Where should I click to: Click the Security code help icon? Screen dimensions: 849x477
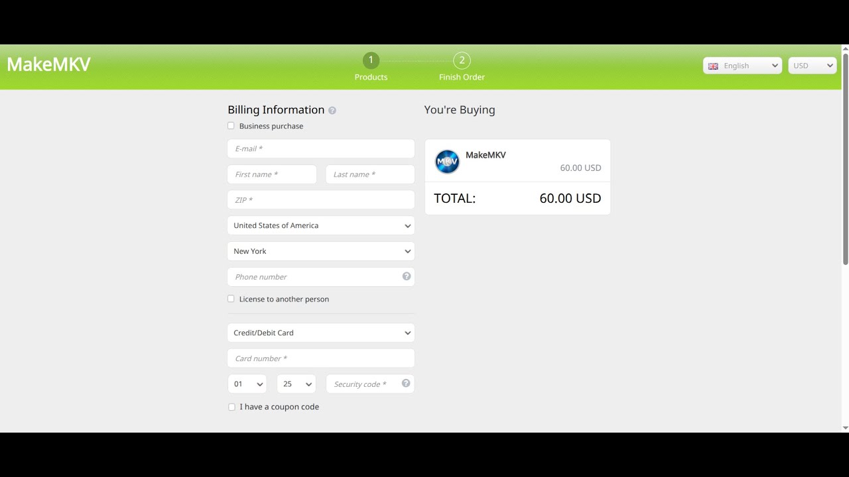pyautogui.click(x=406, y=383)
